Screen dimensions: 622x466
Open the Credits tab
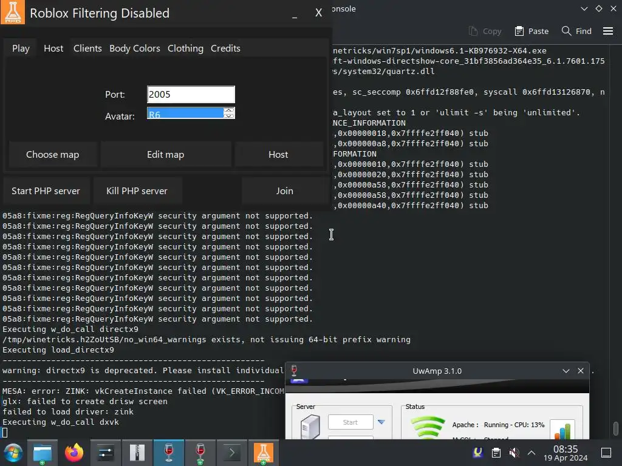(225, 49)
